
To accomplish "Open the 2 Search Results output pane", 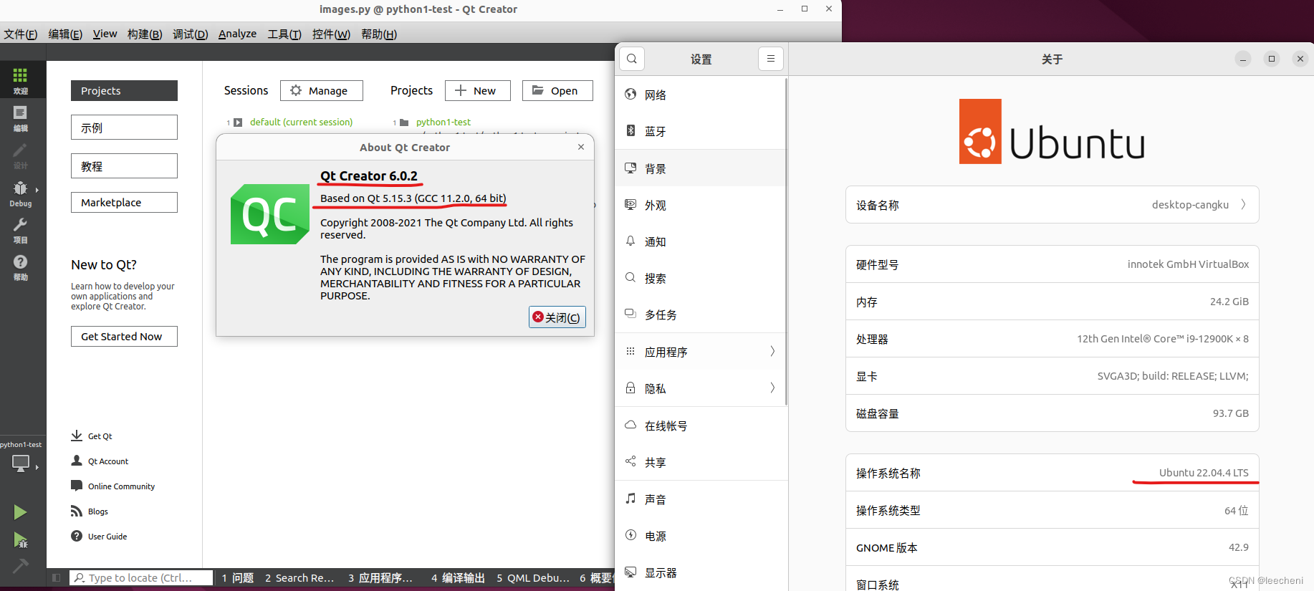I will click(299, 577).
